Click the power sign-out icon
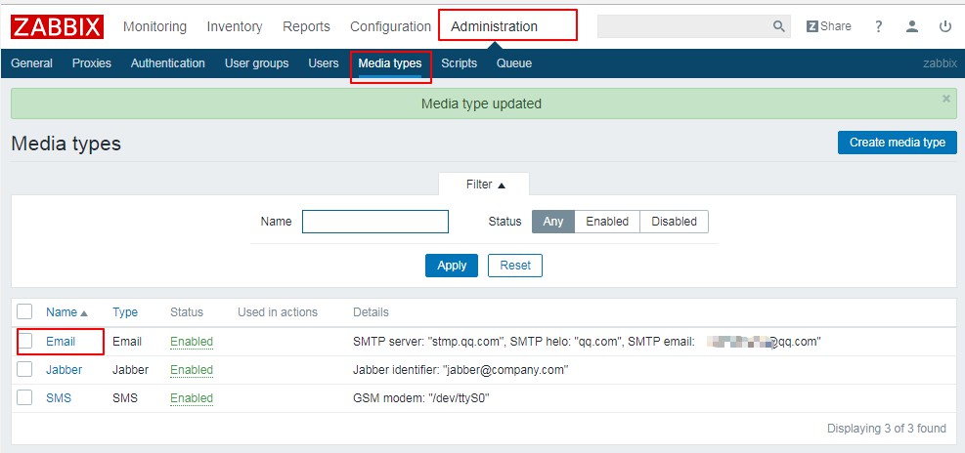 tap(944, 26)
